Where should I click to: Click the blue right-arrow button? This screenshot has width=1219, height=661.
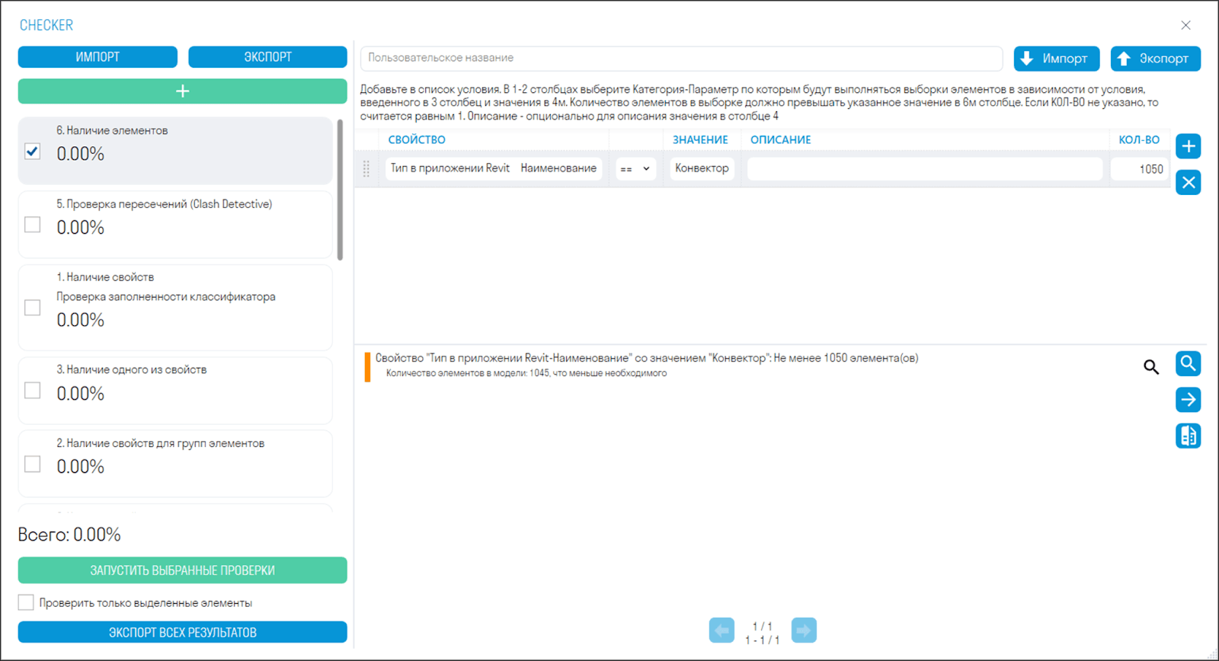pyautogui.click(x=1188, y=400)
